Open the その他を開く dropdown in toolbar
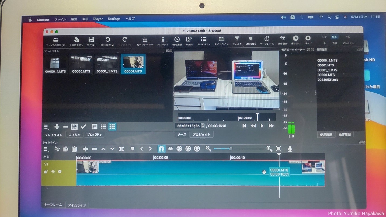Viewport: 386px width, 217px height. (77, 41)
